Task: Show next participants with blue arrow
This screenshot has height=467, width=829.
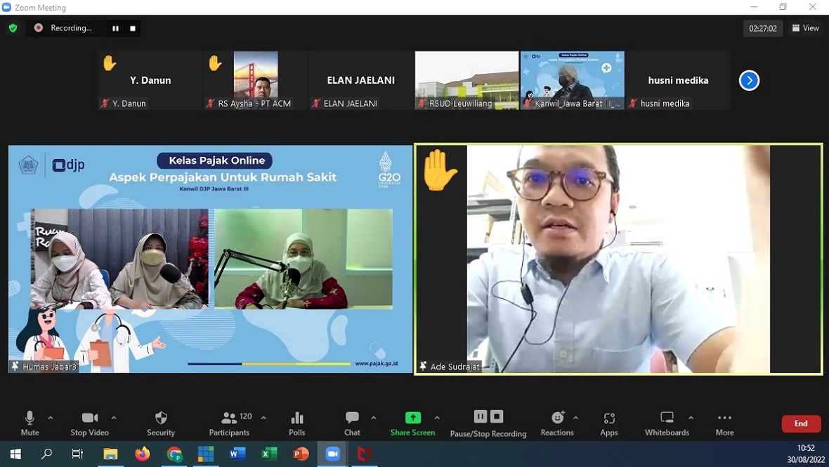Action: click(x=749, y=81)
